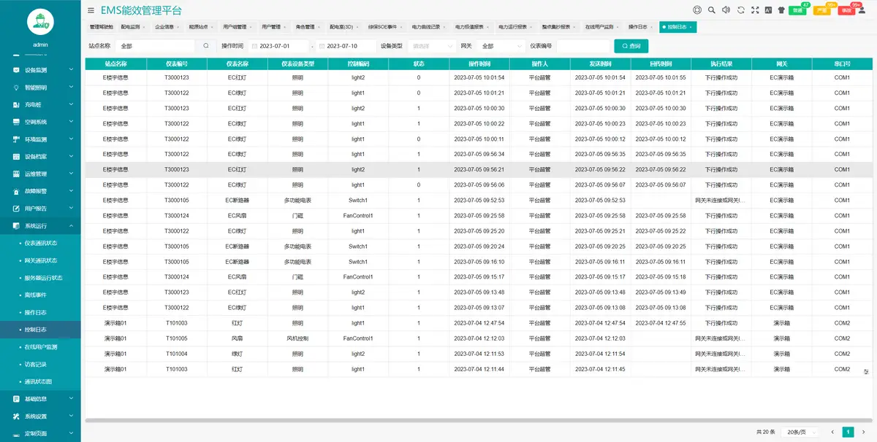This screenshot has width=877, height=442.
Task: Click the green 普通 alarm badge button
Action: (x=798, y=10)
